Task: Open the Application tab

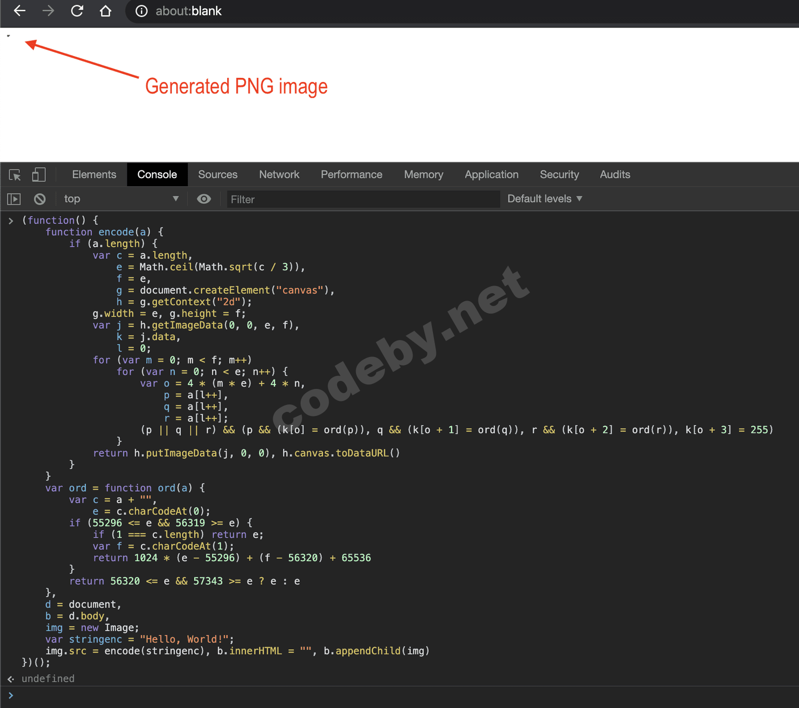Action: [x=491, y=174]
